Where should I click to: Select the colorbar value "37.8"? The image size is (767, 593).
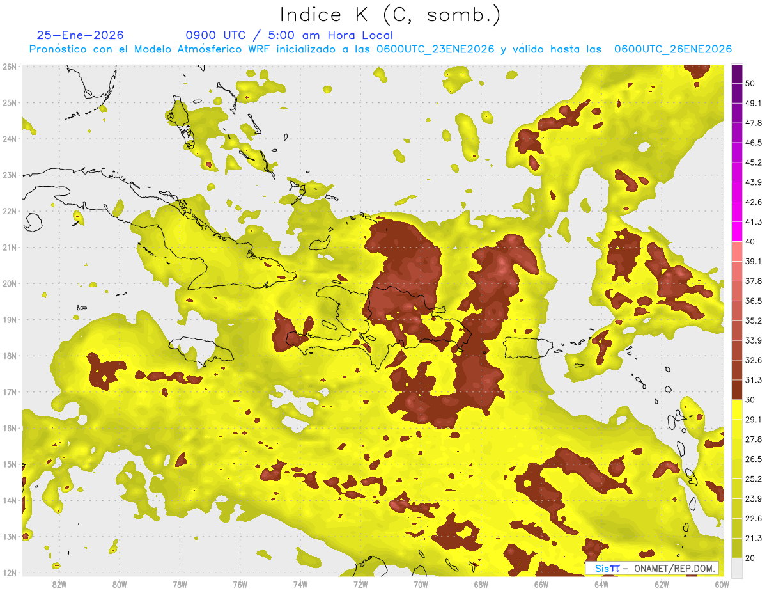click(x=754, y=281)
